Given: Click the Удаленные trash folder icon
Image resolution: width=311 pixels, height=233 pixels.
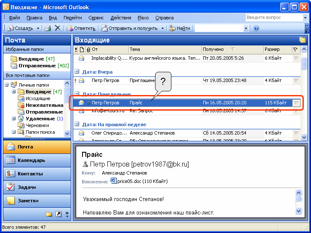Looking at the screenshot, I should tap(21, 119).
